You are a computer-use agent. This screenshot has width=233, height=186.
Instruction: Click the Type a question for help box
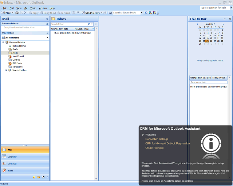(215, 8)
